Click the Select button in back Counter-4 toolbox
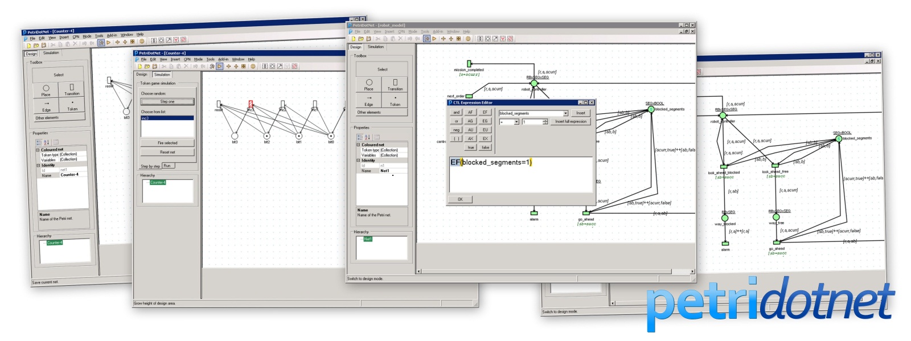911x341 pixels. pos(59,75)
